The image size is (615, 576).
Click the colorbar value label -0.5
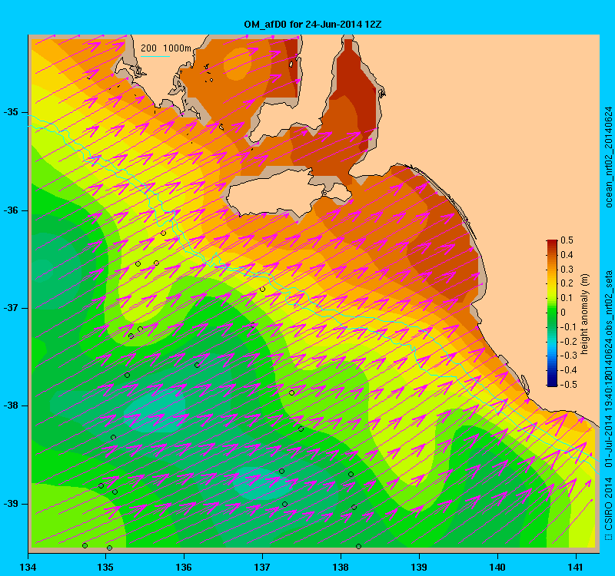tap(567, 385)
